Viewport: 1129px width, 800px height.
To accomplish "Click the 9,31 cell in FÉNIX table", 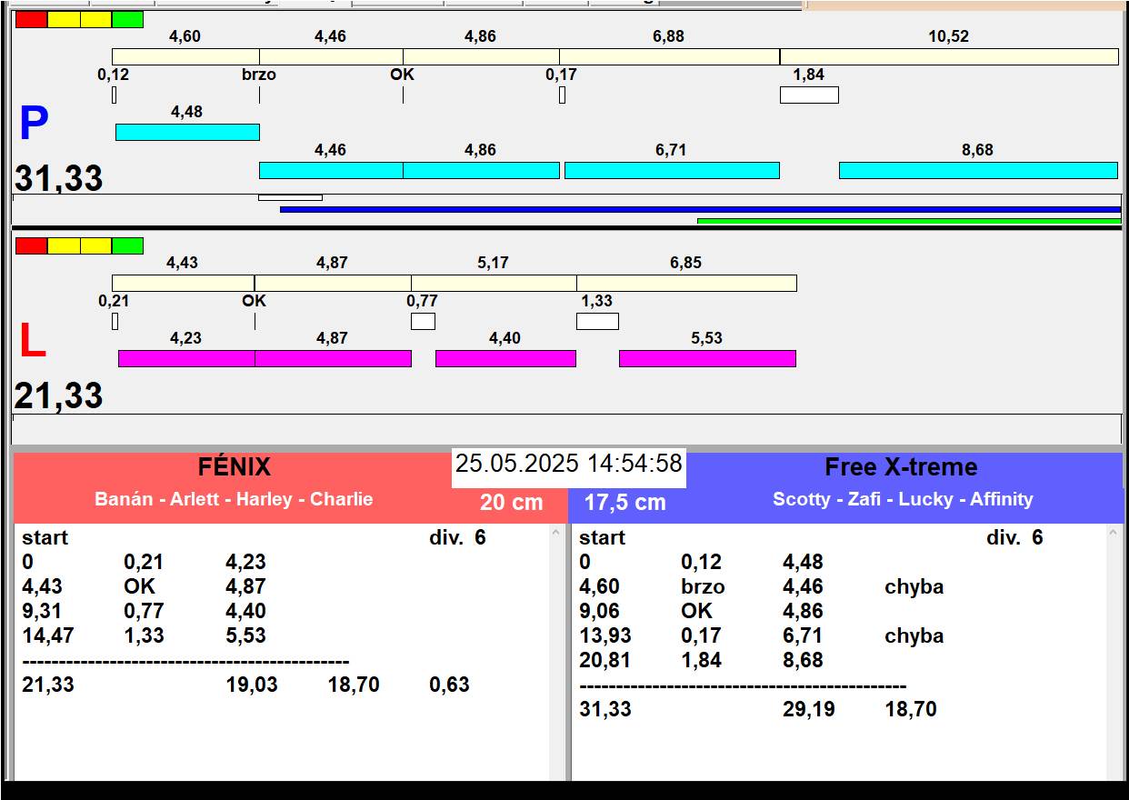I will coord(42,611).
